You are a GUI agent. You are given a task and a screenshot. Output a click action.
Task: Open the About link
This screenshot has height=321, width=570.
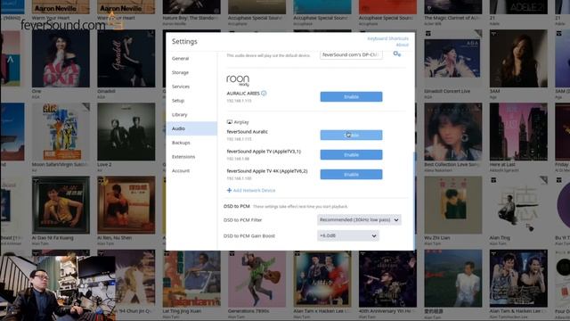pos(402,45)
